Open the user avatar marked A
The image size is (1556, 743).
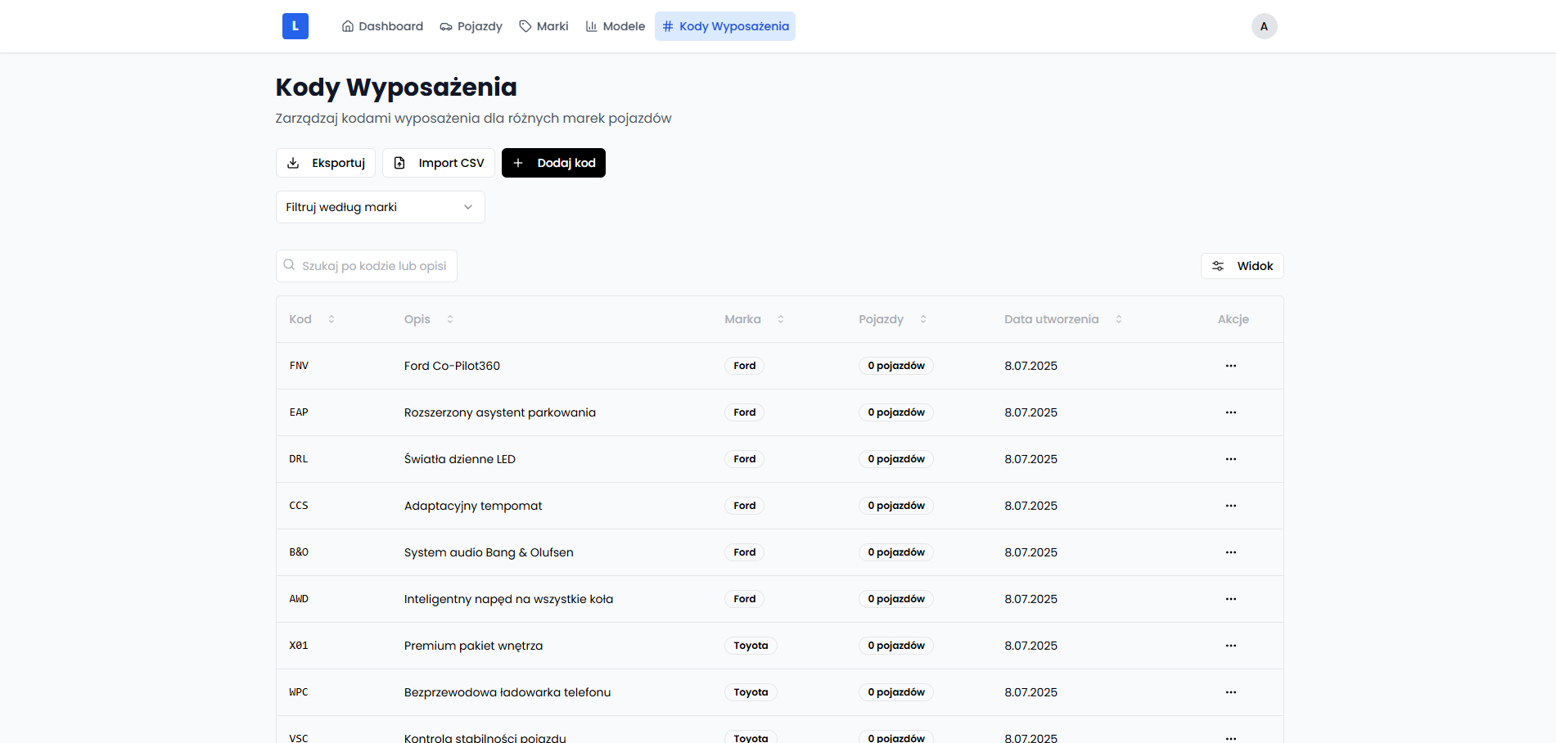coord(1264,25)
